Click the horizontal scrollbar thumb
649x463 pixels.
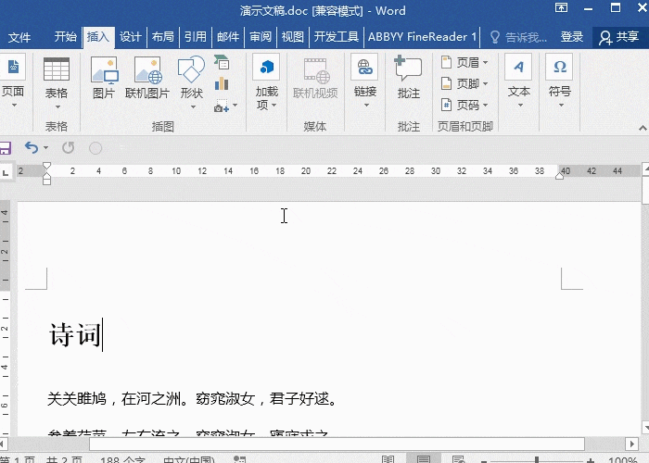337,444
